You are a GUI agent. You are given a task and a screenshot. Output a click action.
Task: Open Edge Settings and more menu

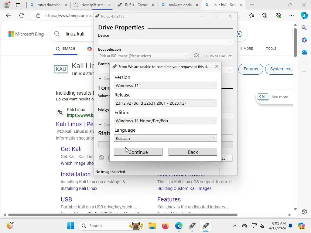point(291,15)
